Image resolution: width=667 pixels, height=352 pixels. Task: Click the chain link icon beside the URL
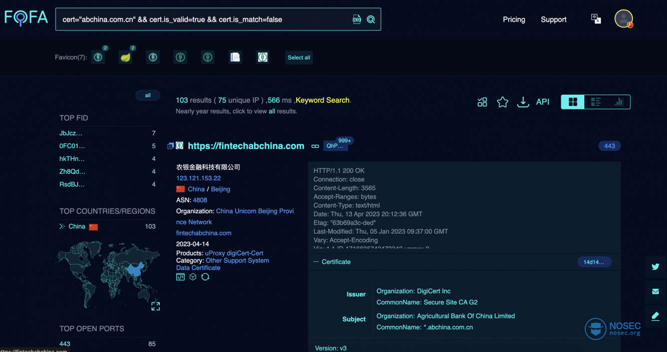click(315, 146)
